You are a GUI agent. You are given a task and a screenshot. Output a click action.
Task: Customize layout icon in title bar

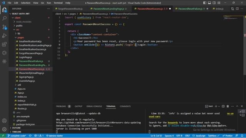(219, 3)
